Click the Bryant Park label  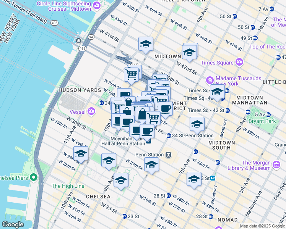(x=262, y=121)
